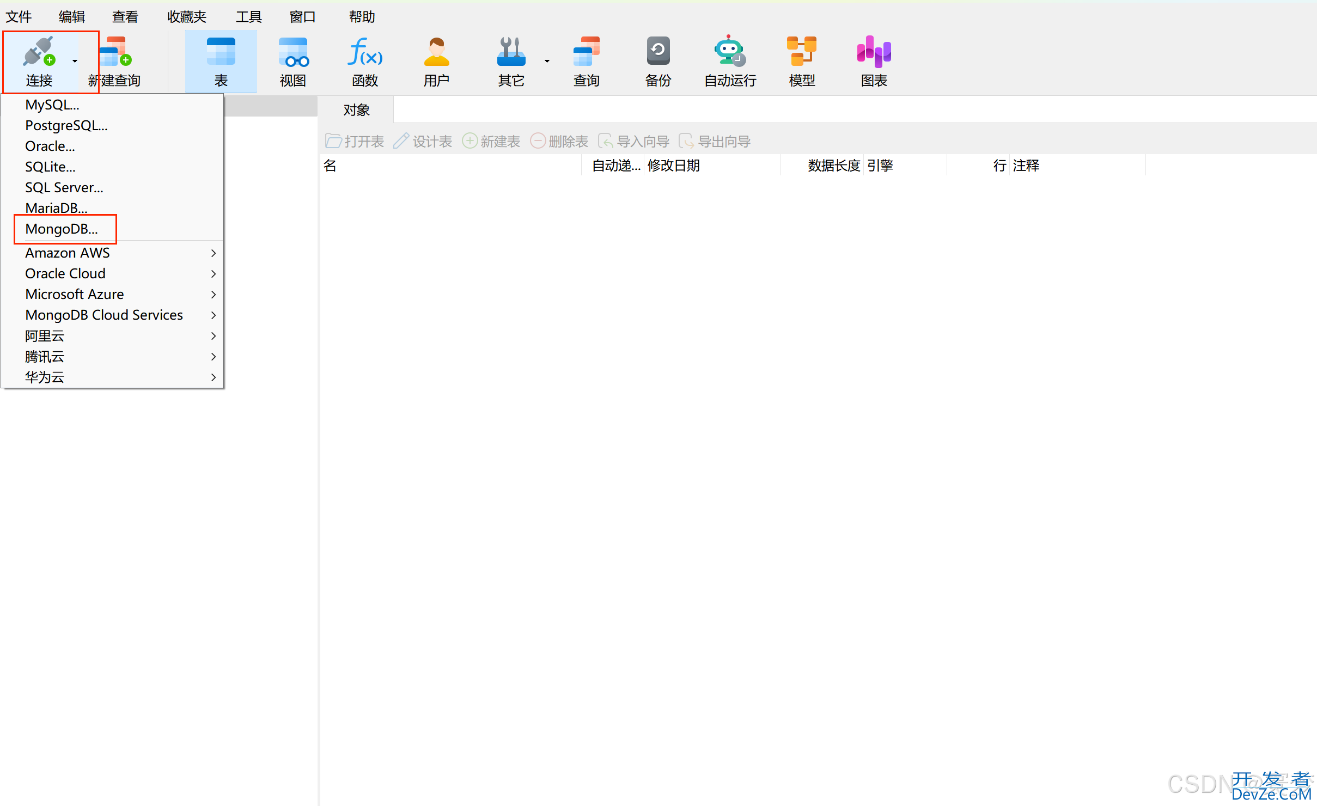The width and height of the screenshot is (1317, 806).
Task: Open the 查询 query section
Action: click(586, 61)
